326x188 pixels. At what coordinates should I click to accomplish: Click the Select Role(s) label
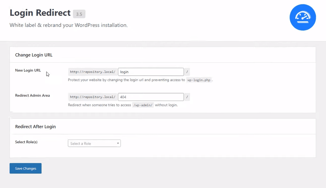26,142
